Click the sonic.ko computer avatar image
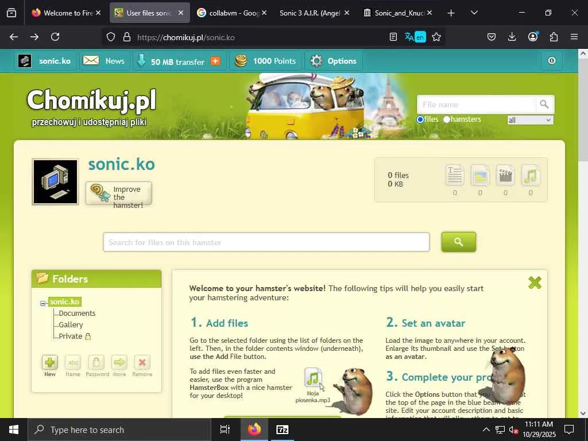The width and height of the screenshot is (588, 441). (55, 182)
